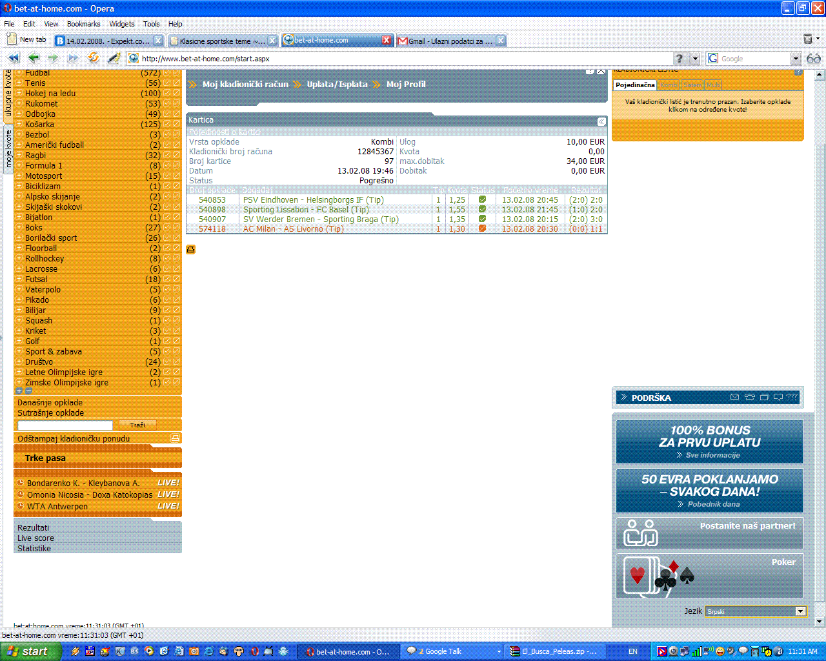The width and height of the screenshot is (826, 661).
Task: Check the first checkbox for Tenis
Action: [167, 83]
